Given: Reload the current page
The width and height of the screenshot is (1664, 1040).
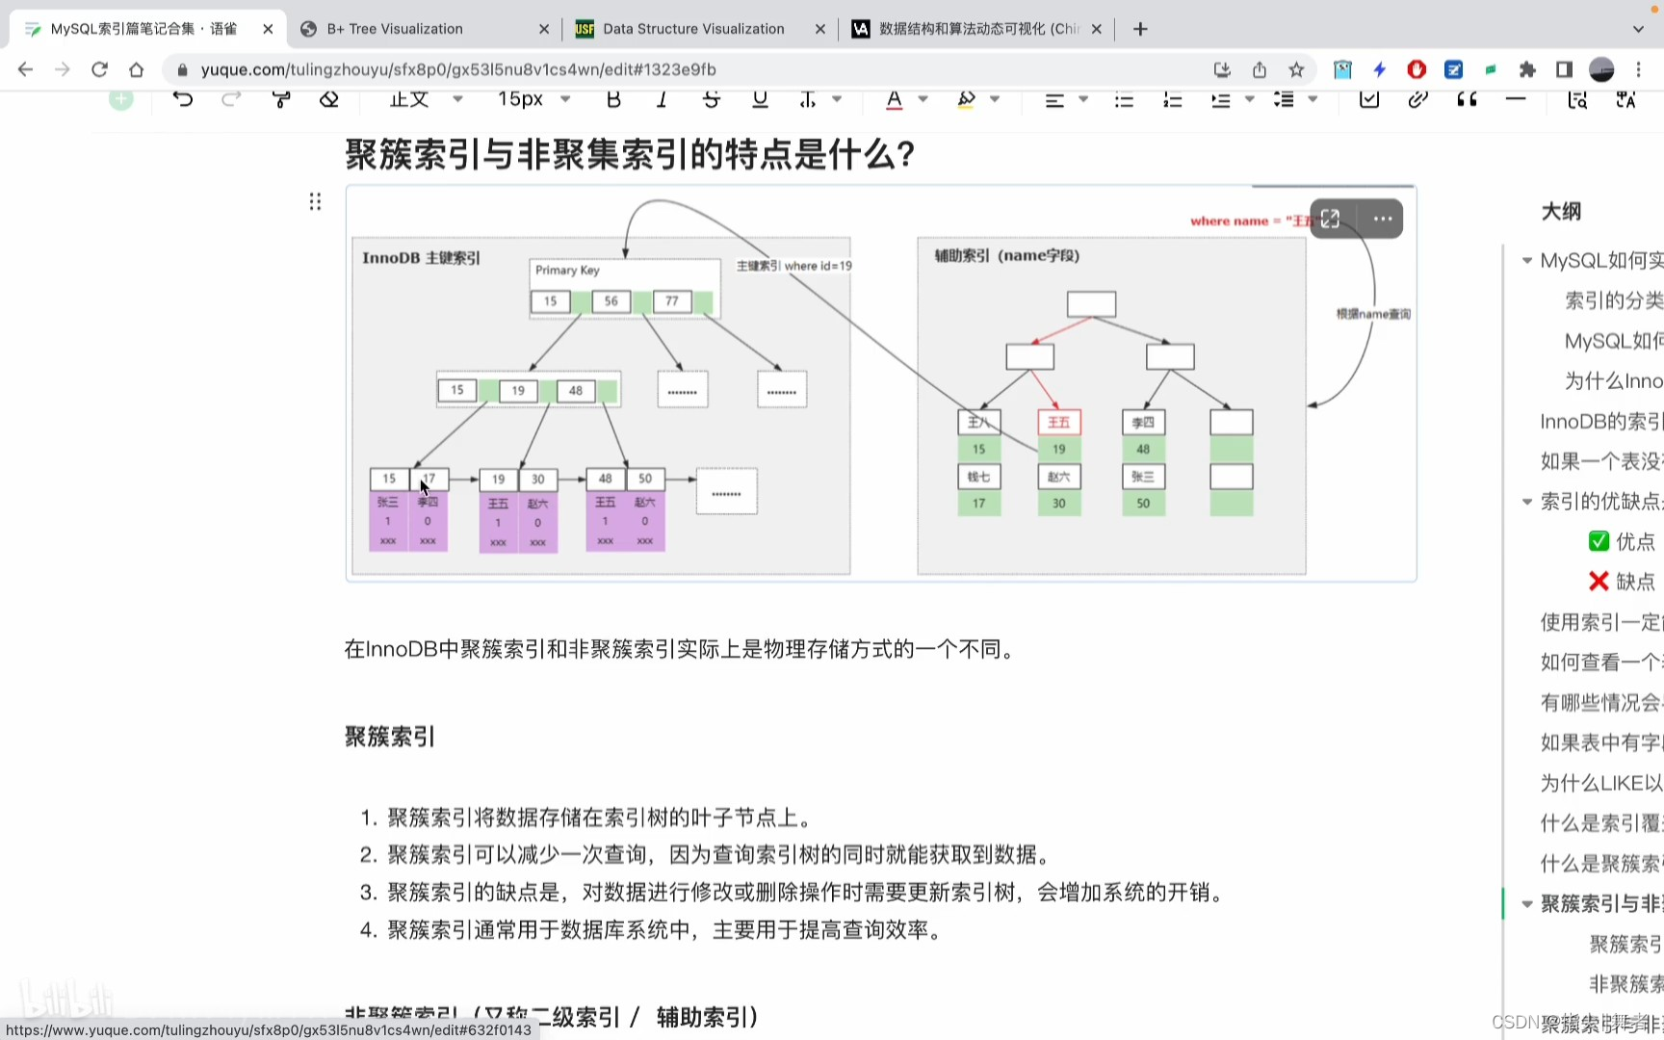Looking at the screenshot, I should click(99, 69).
